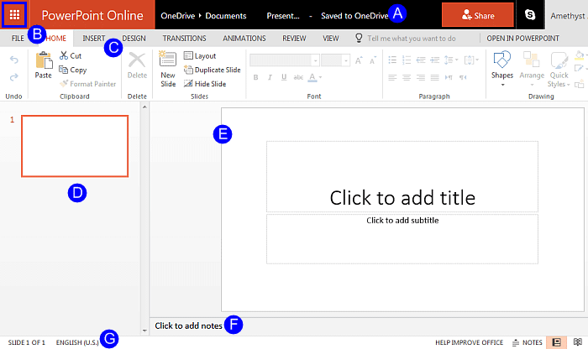
Task: Click the Tell me what you want field
Action: tap(412, 39)
